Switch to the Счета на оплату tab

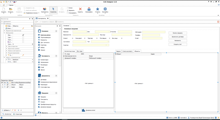(127, 51)
